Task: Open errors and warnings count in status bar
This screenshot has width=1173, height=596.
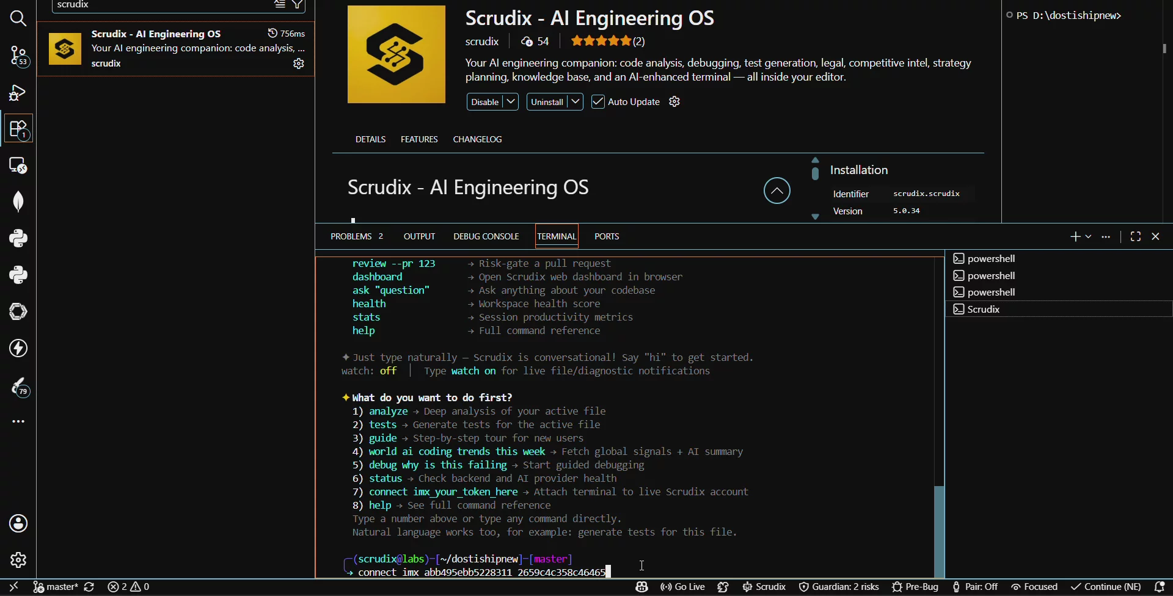Action: coord(129,587)
